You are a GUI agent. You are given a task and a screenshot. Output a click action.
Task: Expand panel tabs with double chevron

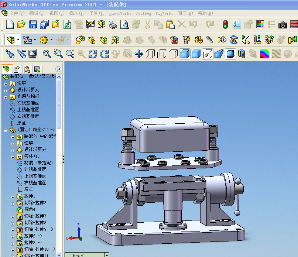coord(58,69)
